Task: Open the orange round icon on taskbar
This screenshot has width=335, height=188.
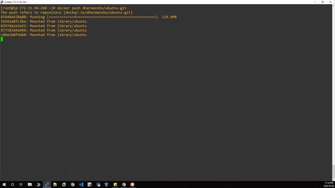Action: [x=132, y=184]
